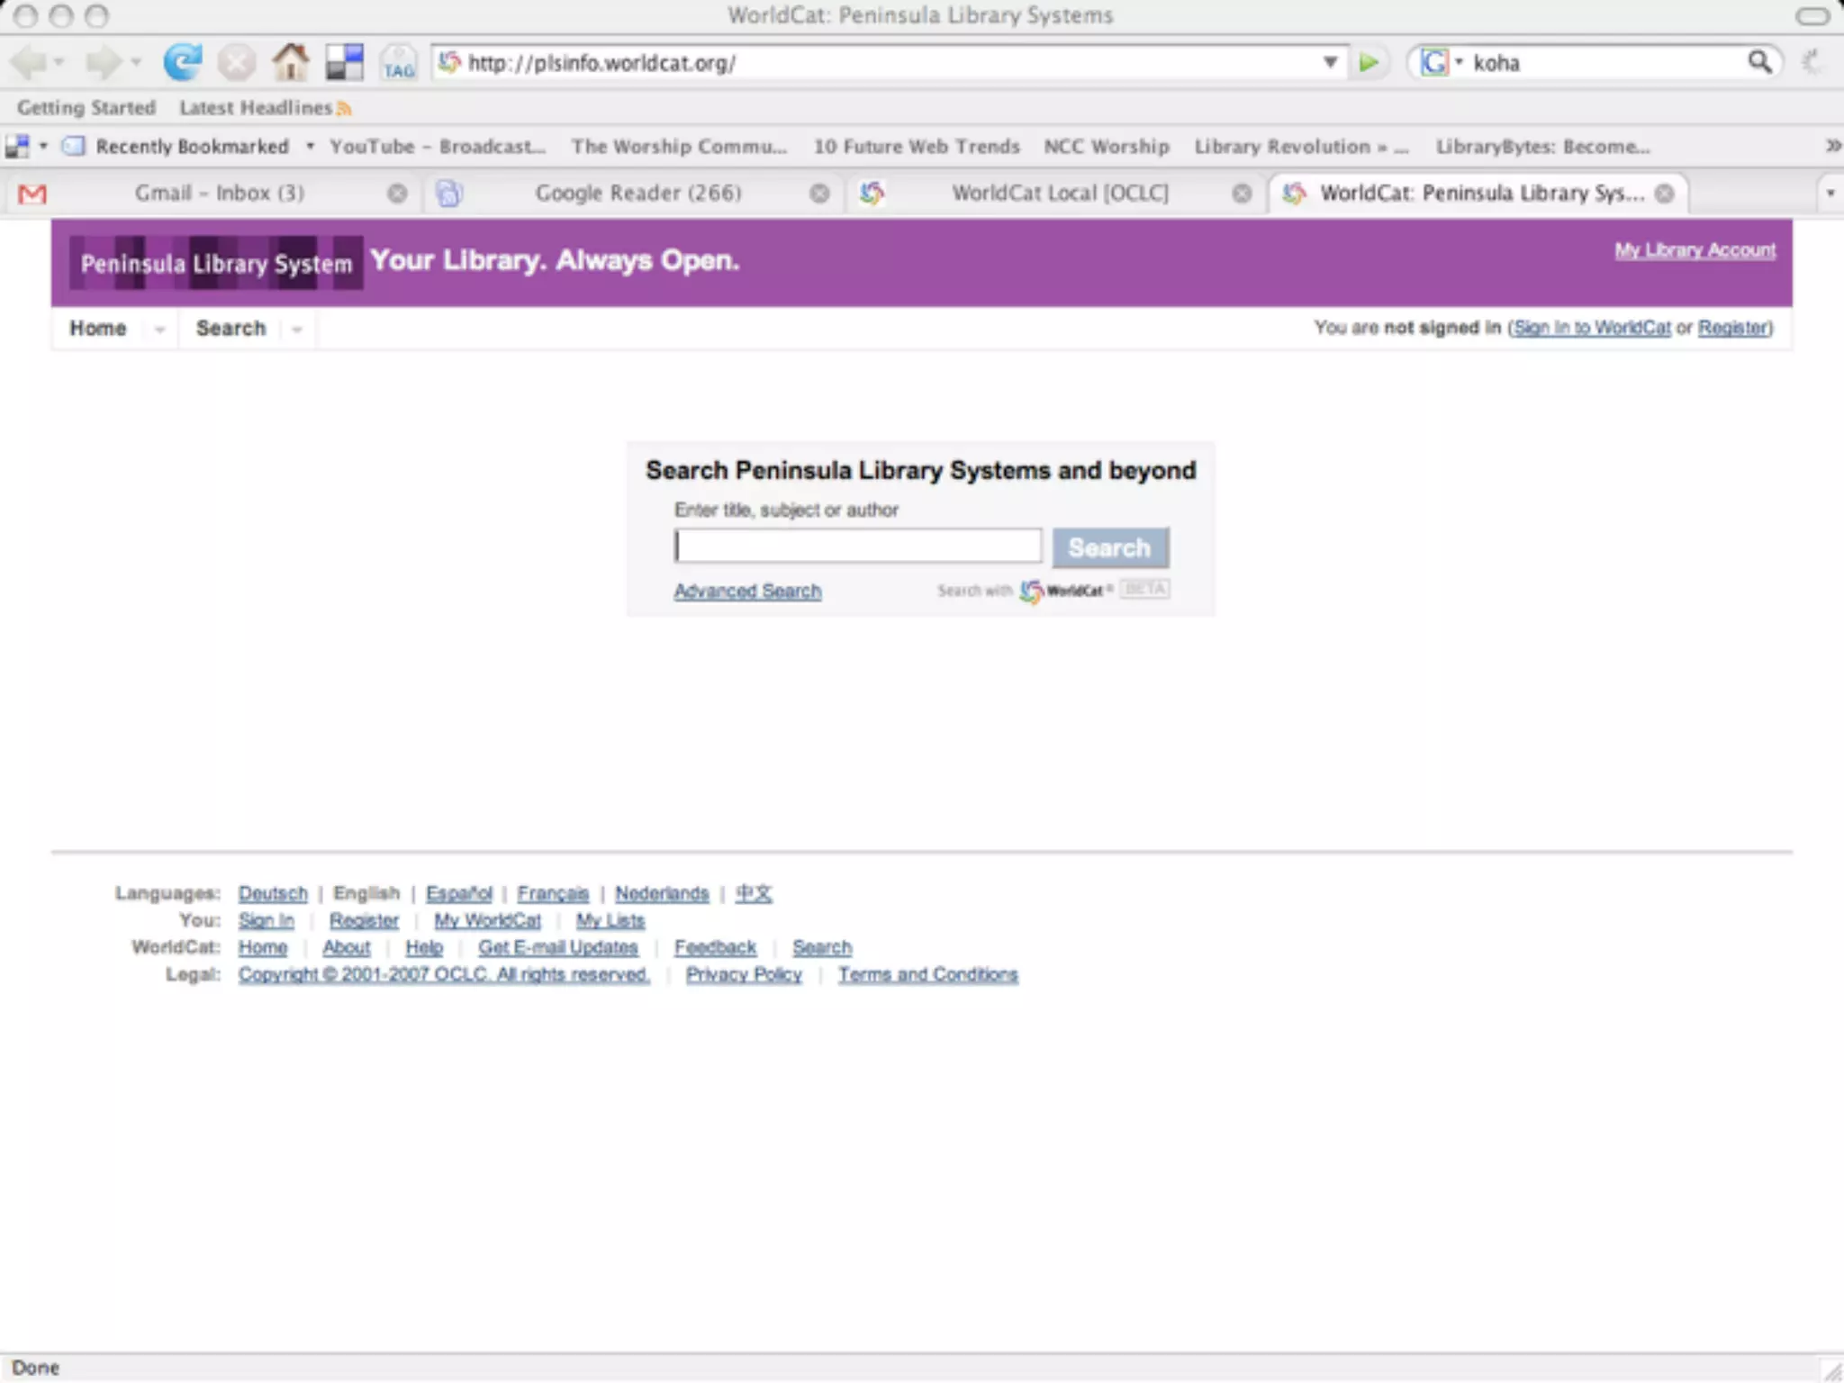Open My Library Account link
The height and width of the screenshot is (1383, 1844).
coord(1695,250)
